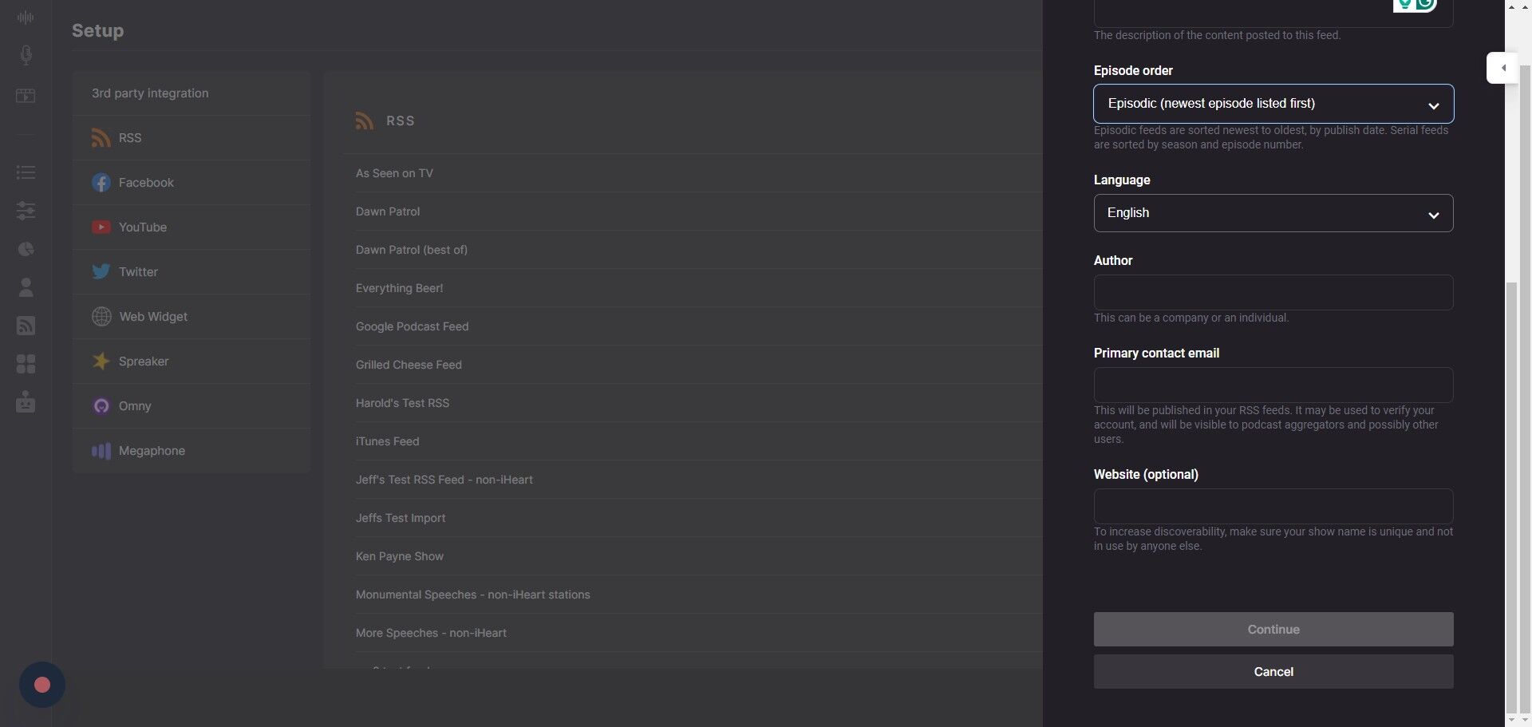Cancel the RSS feed form
This screenshot has width=1532, height=727.
click(x=1273, y=672)
